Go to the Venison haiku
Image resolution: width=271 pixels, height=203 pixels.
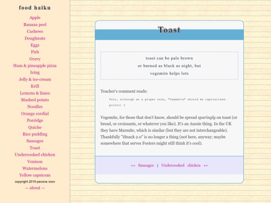point(35,161)
